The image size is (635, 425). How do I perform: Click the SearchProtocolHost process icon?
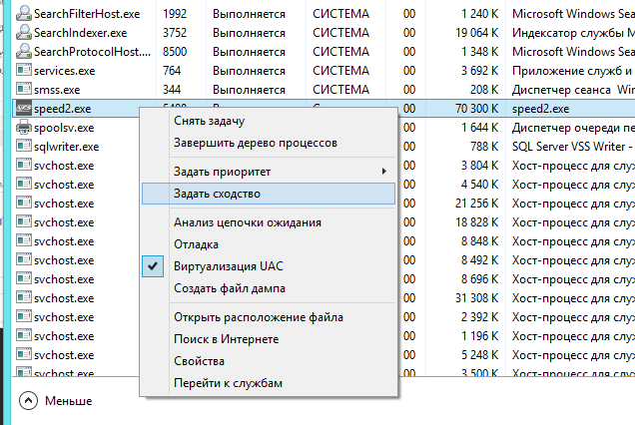coord(24,52)
